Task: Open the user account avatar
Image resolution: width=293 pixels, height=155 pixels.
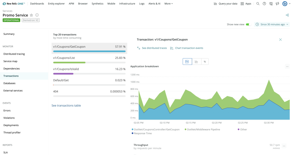Action: [285, 4]
